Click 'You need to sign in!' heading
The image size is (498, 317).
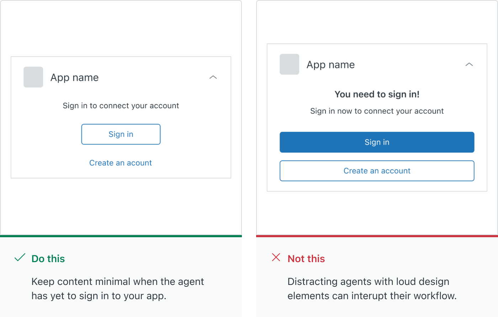point(377,94)
